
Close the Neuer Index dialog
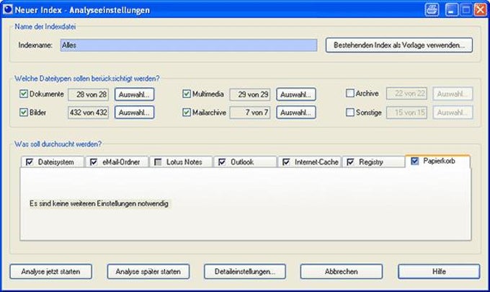point(480,9)
